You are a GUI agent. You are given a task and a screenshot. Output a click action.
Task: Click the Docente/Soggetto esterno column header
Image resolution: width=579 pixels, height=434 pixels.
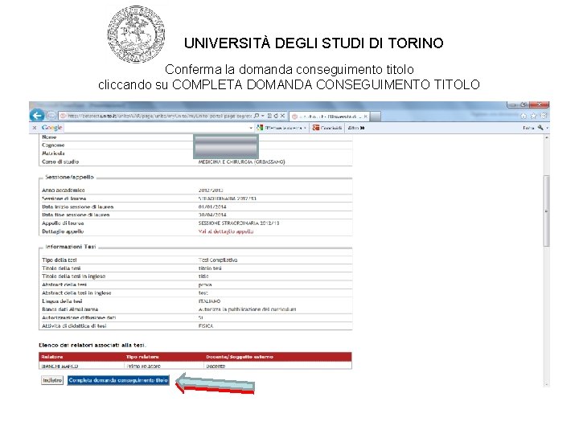pyautogui.click(x=240, y=357)
